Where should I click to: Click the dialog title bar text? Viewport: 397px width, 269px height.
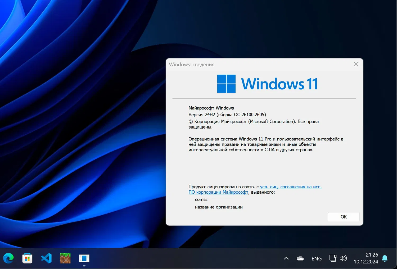(x=191, y=64)
